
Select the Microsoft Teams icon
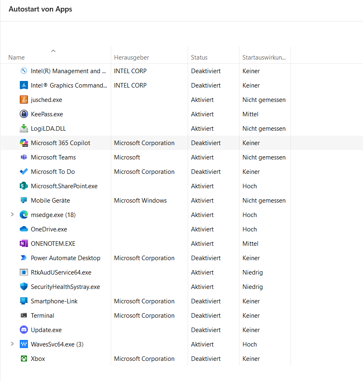point(23,157)
